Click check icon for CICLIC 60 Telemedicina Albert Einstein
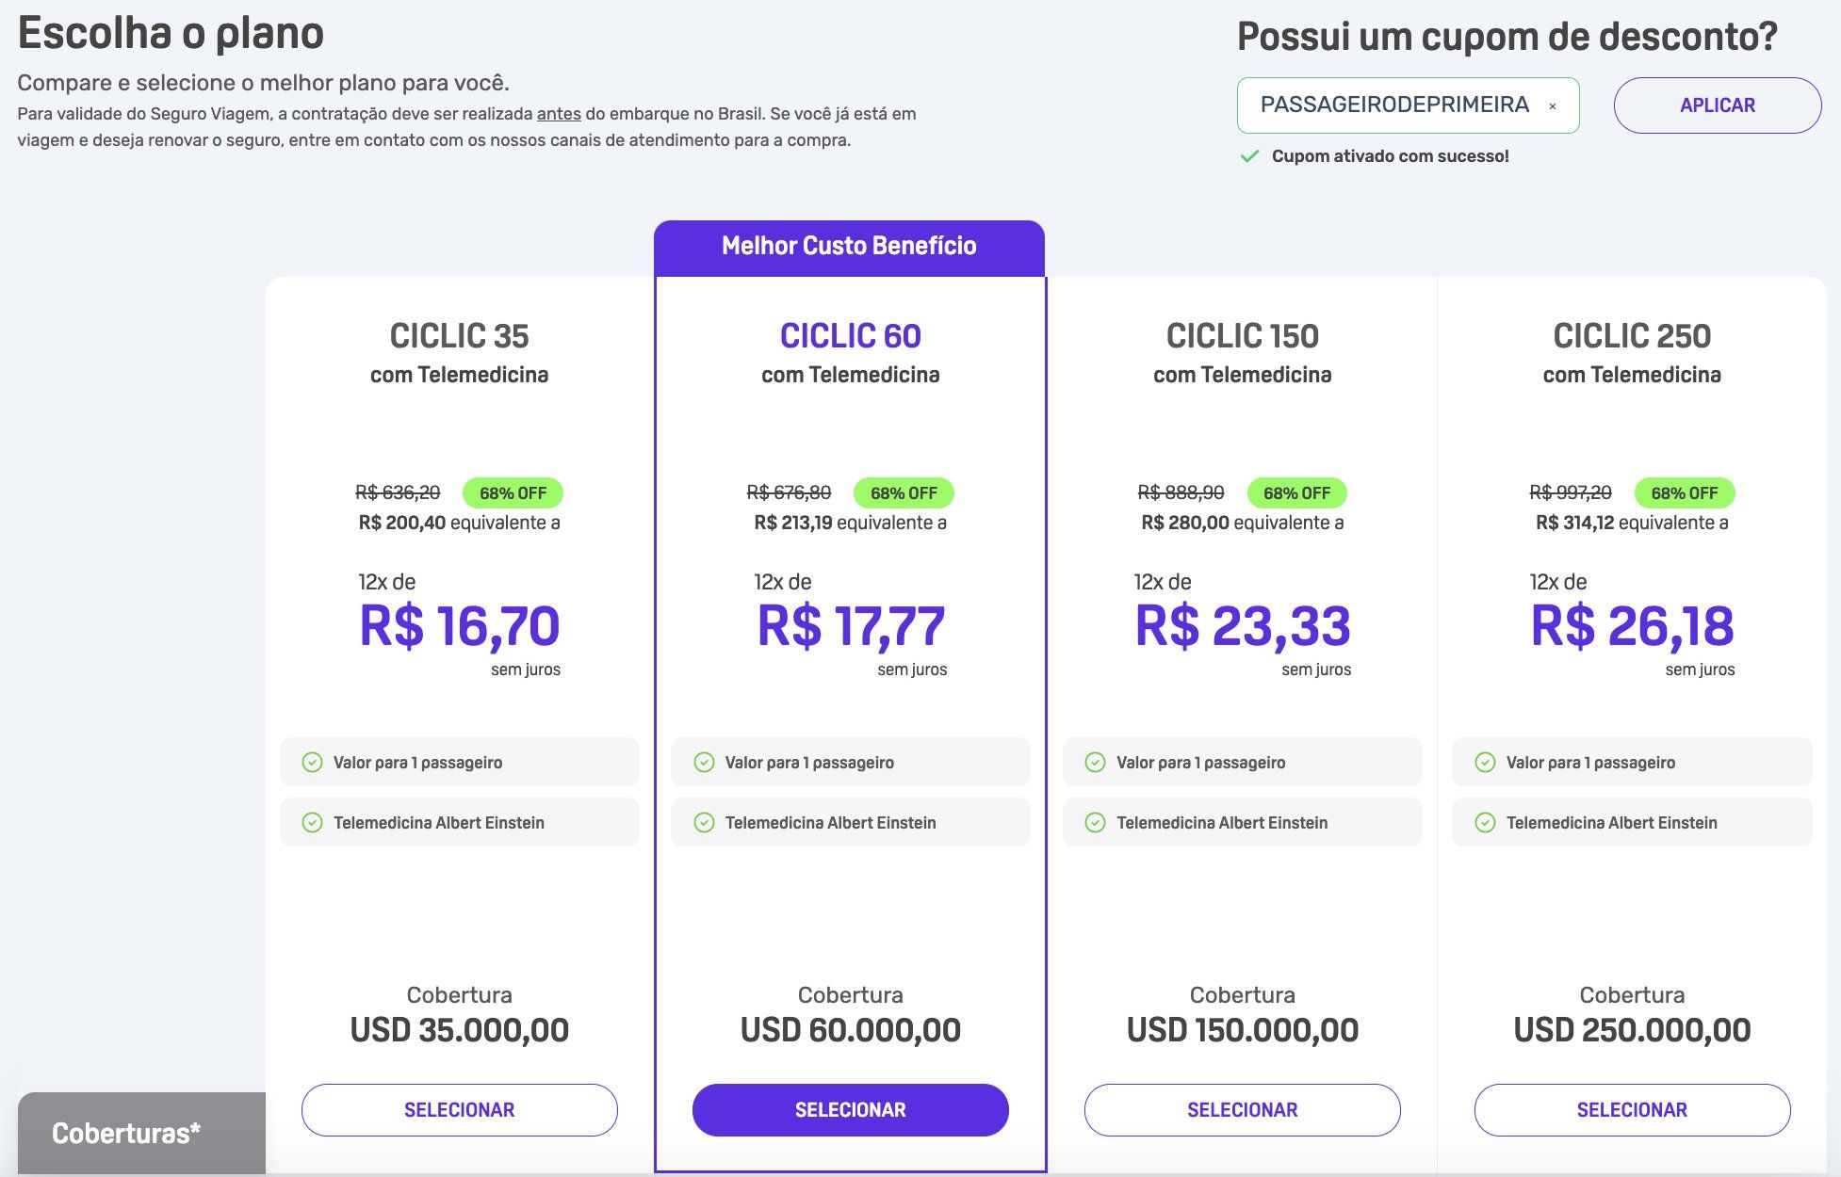 [x=704, y=822]
